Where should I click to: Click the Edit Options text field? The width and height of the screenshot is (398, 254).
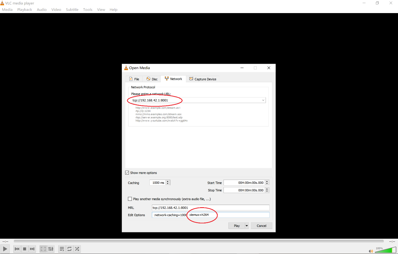211,215
